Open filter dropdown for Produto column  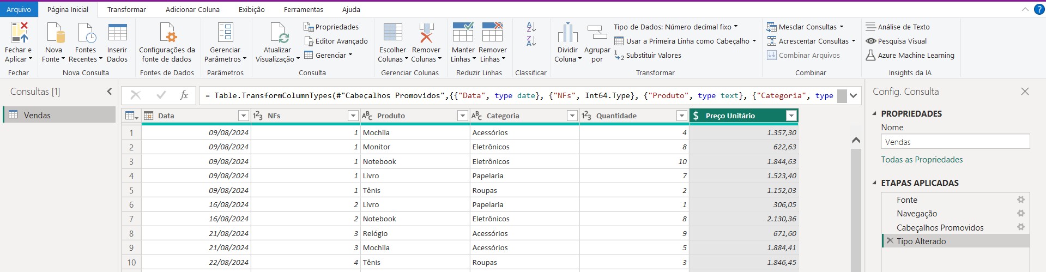(x=462, y=116)
